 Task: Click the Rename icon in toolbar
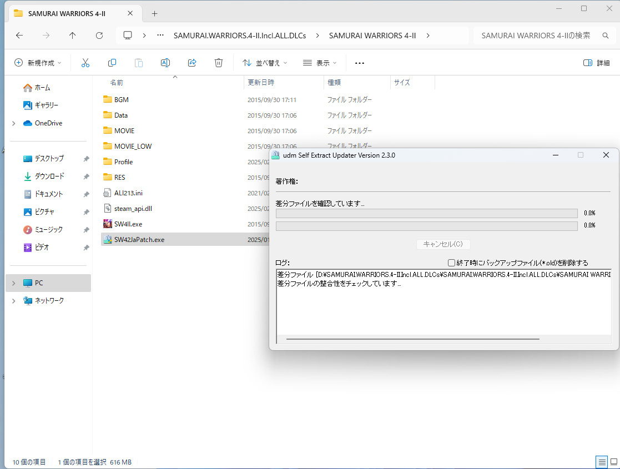(165, 63)
